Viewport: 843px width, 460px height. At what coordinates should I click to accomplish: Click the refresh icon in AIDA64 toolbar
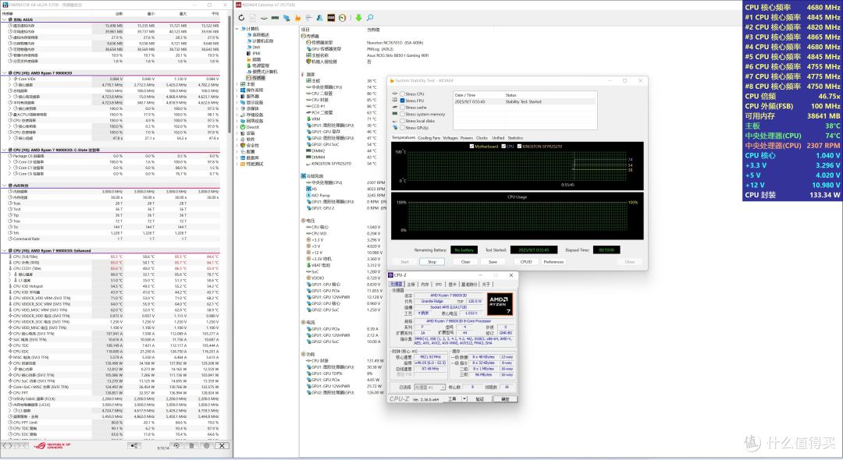pos(241,18)
